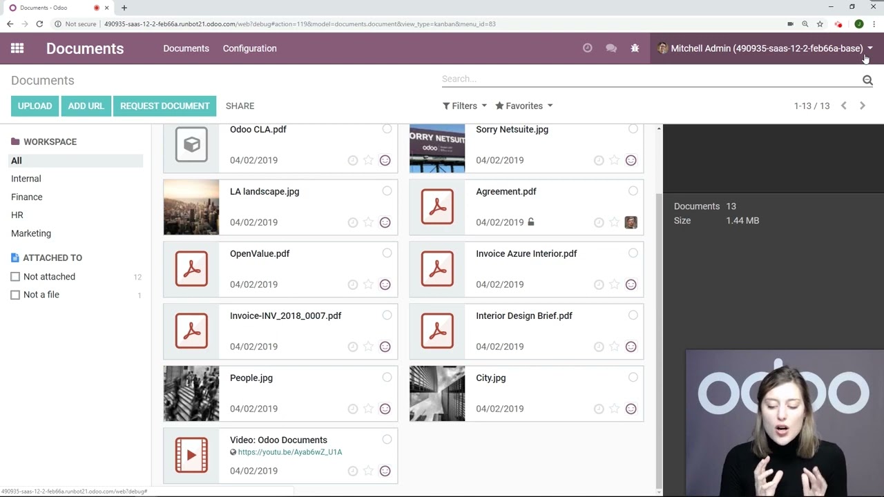Star the Odoo CLA.pdf document

pos(368,160)
